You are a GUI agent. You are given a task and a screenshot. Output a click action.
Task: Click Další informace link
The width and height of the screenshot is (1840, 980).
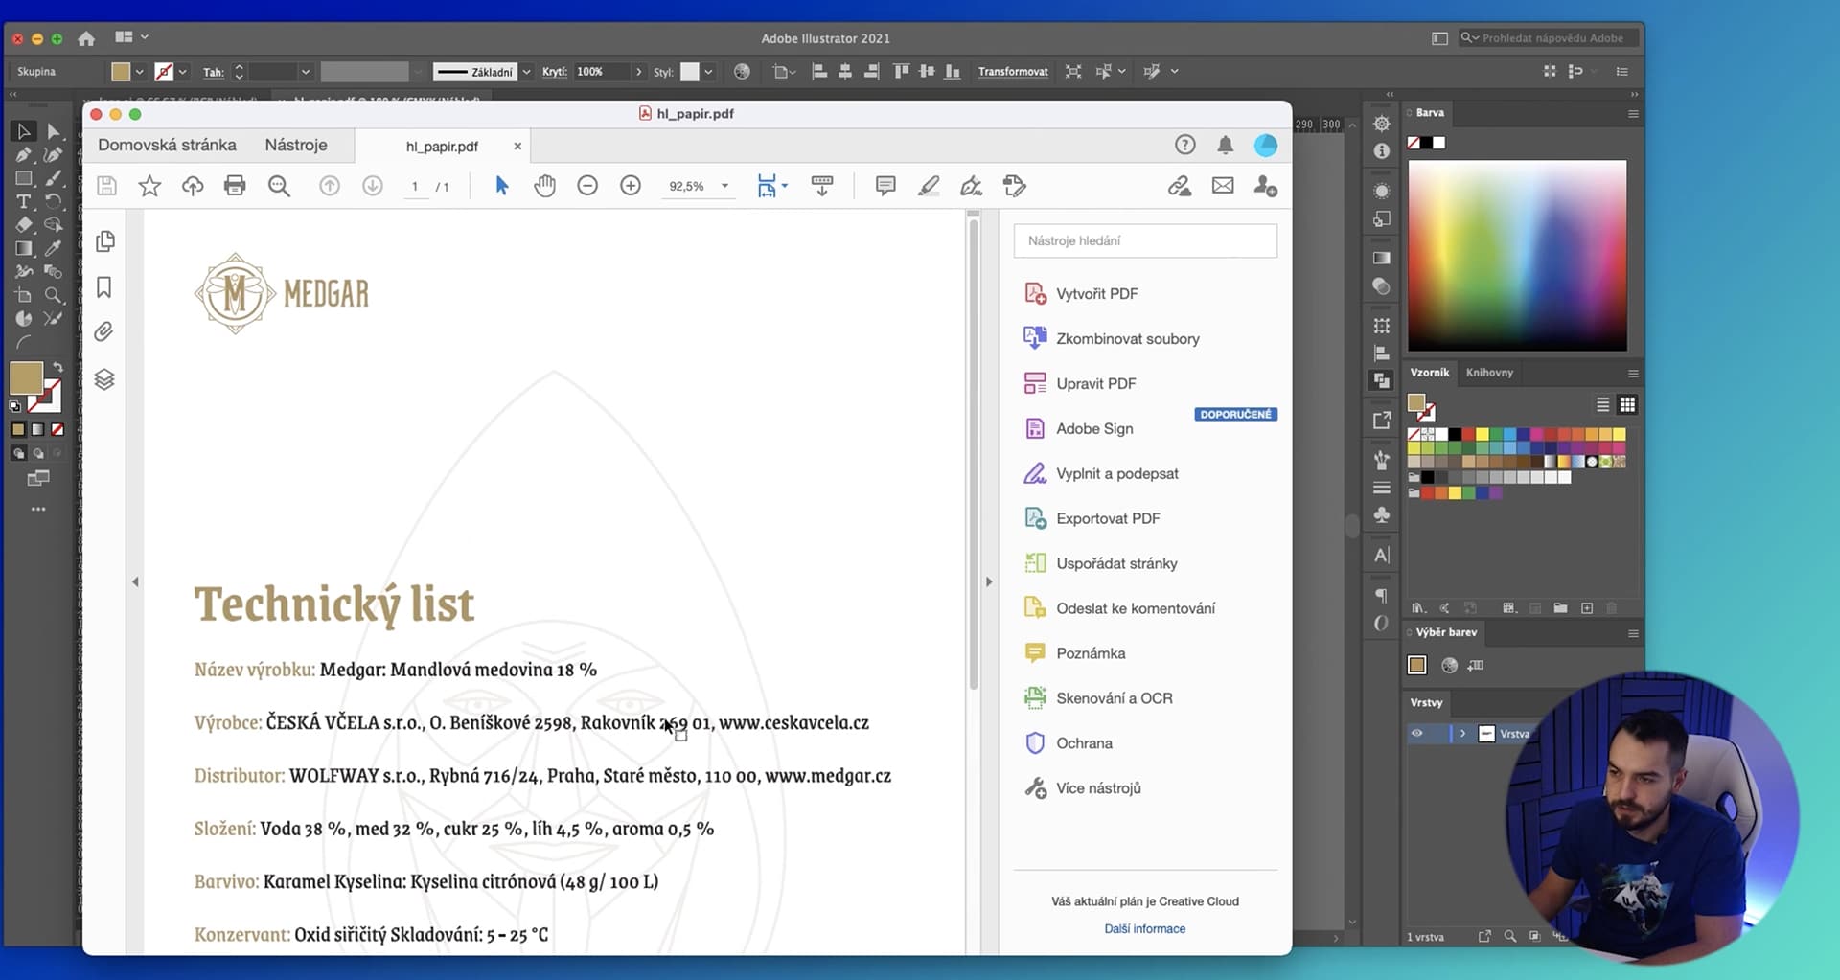[x=1144, y=929]
